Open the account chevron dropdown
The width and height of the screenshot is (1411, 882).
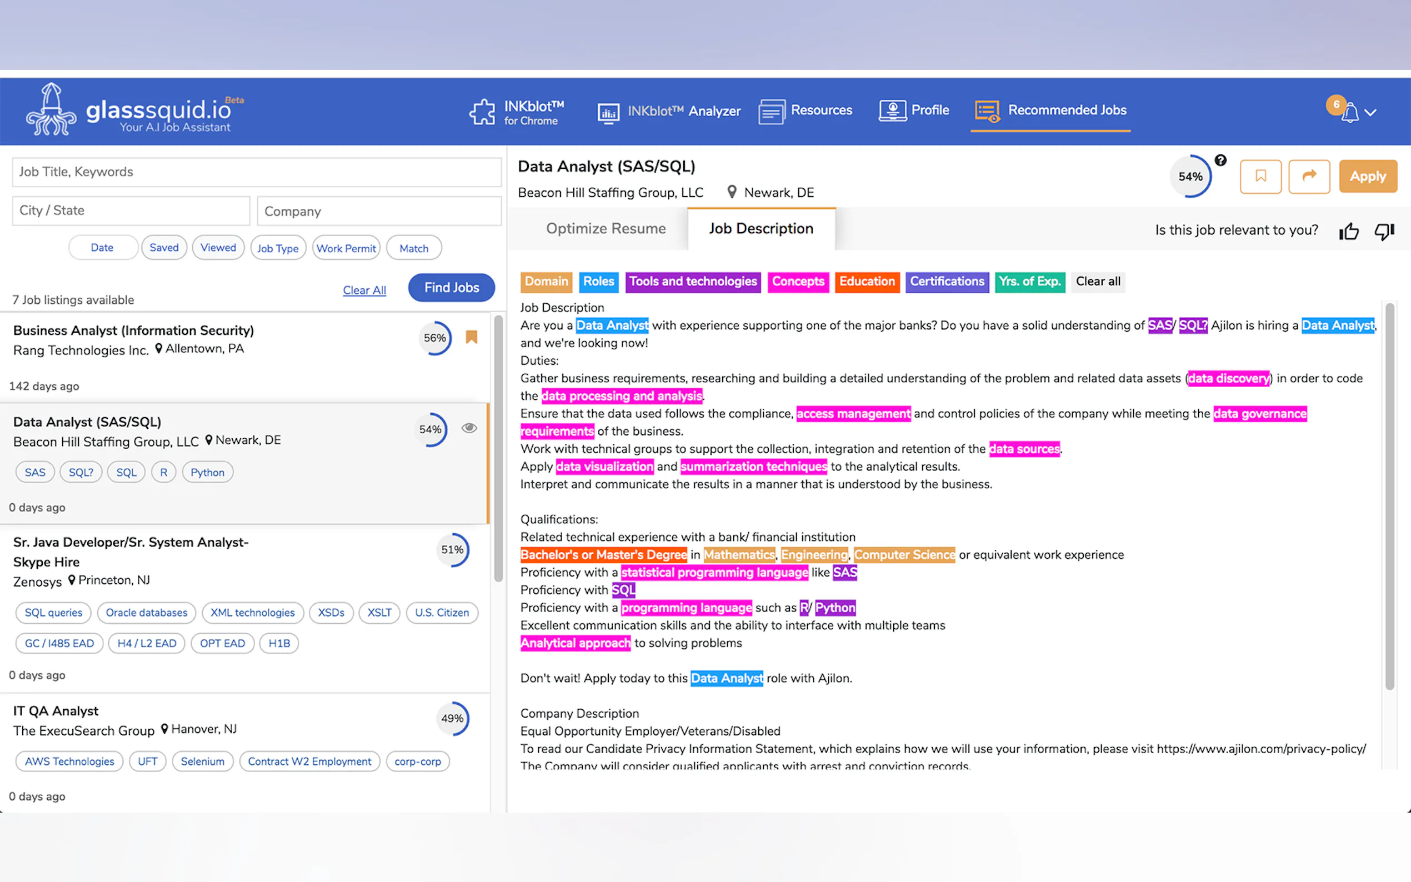click(1371, 113)
